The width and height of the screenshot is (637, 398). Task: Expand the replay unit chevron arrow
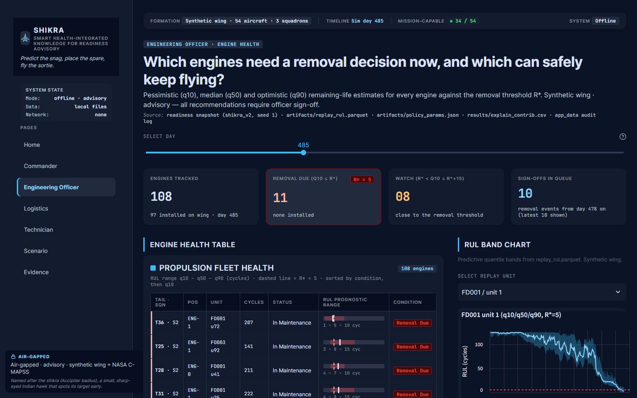(618, 292)
